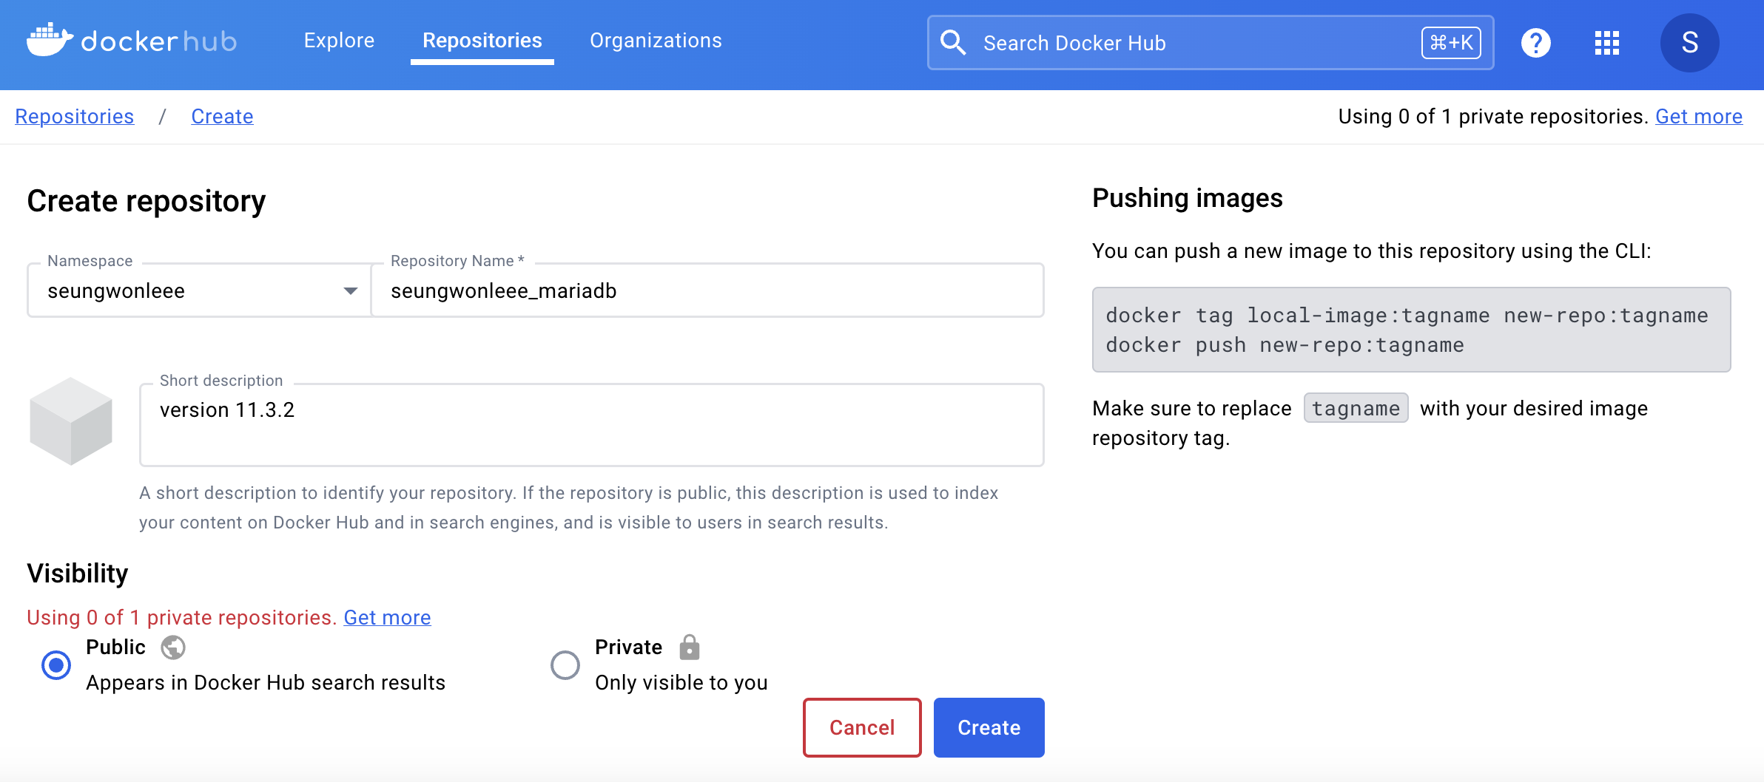The image size is (1764, 782).
Task: Click the Pushing images heading
Action: coord(1188,198)
